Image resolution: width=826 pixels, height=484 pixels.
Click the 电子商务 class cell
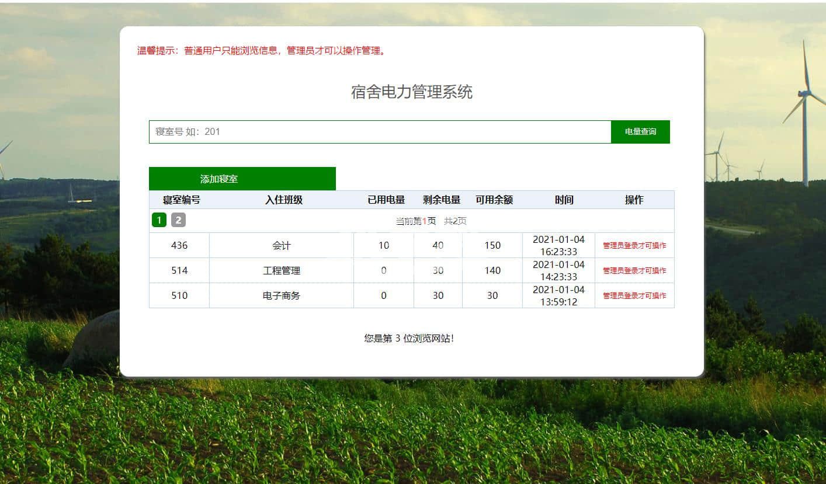tap(281, 295)
